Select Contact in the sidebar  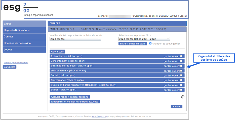[x=8, y=37]
